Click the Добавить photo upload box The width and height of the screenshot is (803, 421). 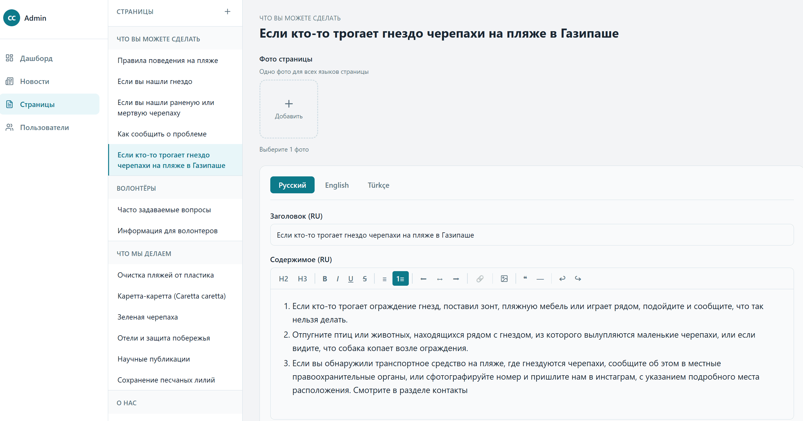[289, 109]
